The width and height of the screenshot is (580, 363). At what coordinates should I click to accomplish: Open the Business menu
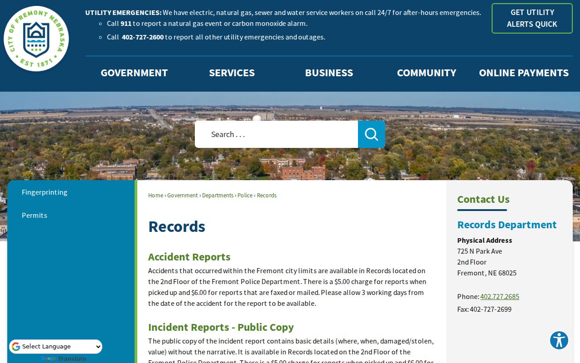pyautogui.click(x=329, y=73)
